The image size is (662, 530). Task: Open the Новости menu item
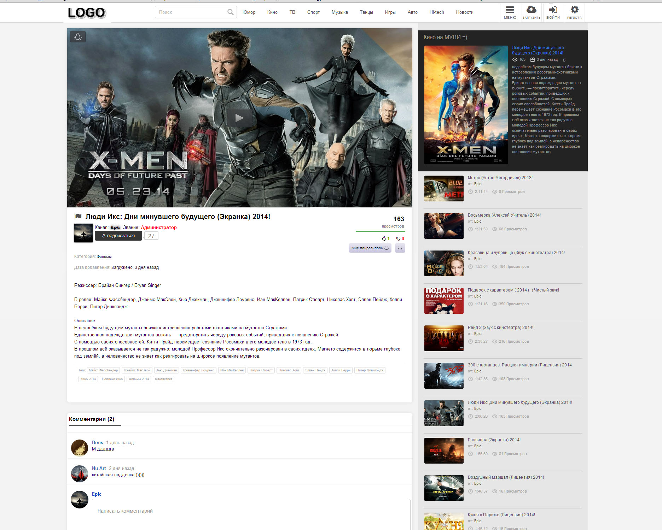coord(465,12)
